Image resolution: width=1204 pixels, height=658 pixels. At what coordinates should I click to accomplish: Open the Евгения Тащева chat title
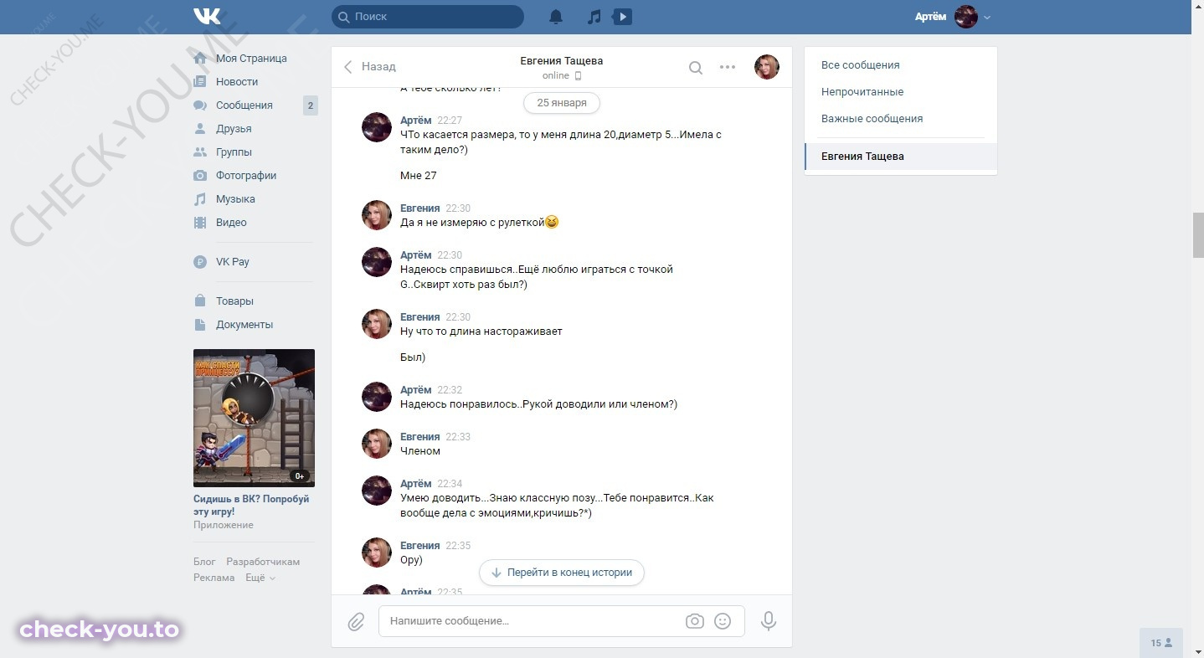tap(561, 61)
